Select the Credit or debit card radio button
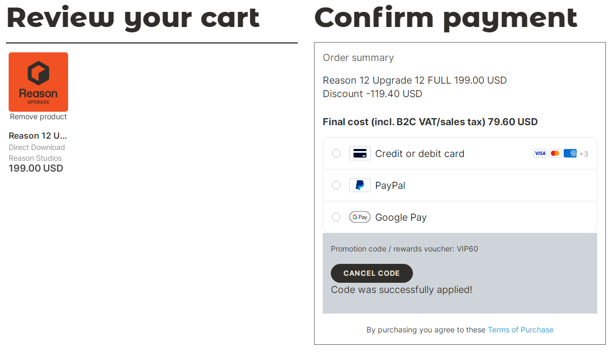The image size is (614, 354). pyautogui.click(x=336, y=153)
